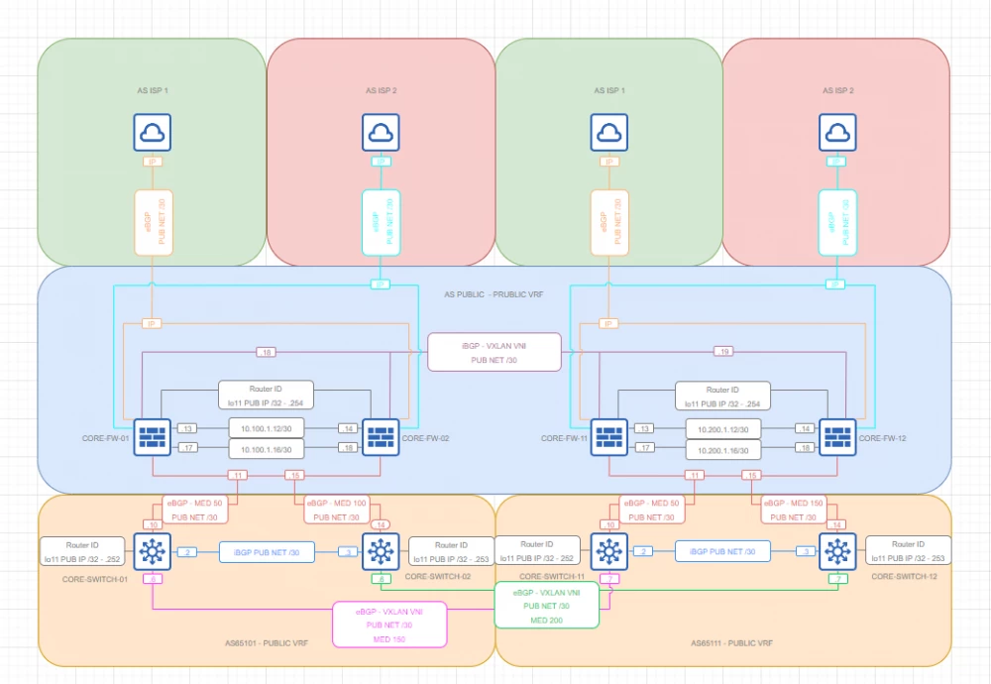The width and height of the screenshot is (991, 684).
Task: Select the CORE-FW-11 firewall icon
Action: pos(608,437)
